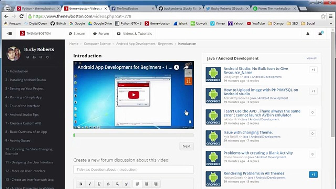The image size is (336, 189).
Task: Toggle subscript formatting in the editor
Action: [x=117, y=184]
